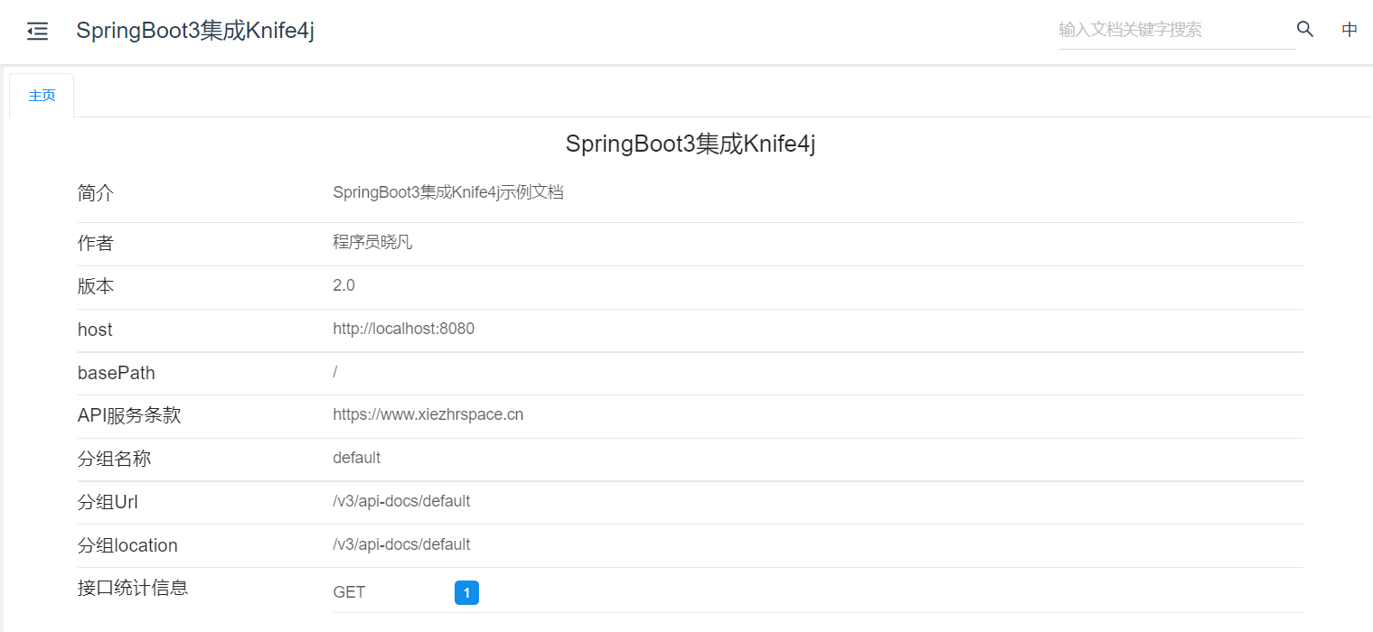Click the SpringBoot3集成Knife4j header title
The width and height of the screenshot is (1373, 632).
(x=195, y=30)
